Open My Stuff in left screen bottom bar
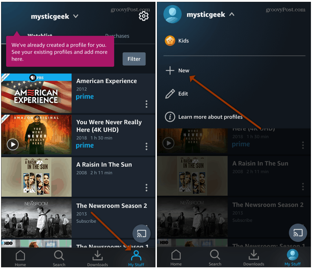 (x=136, y=258)
